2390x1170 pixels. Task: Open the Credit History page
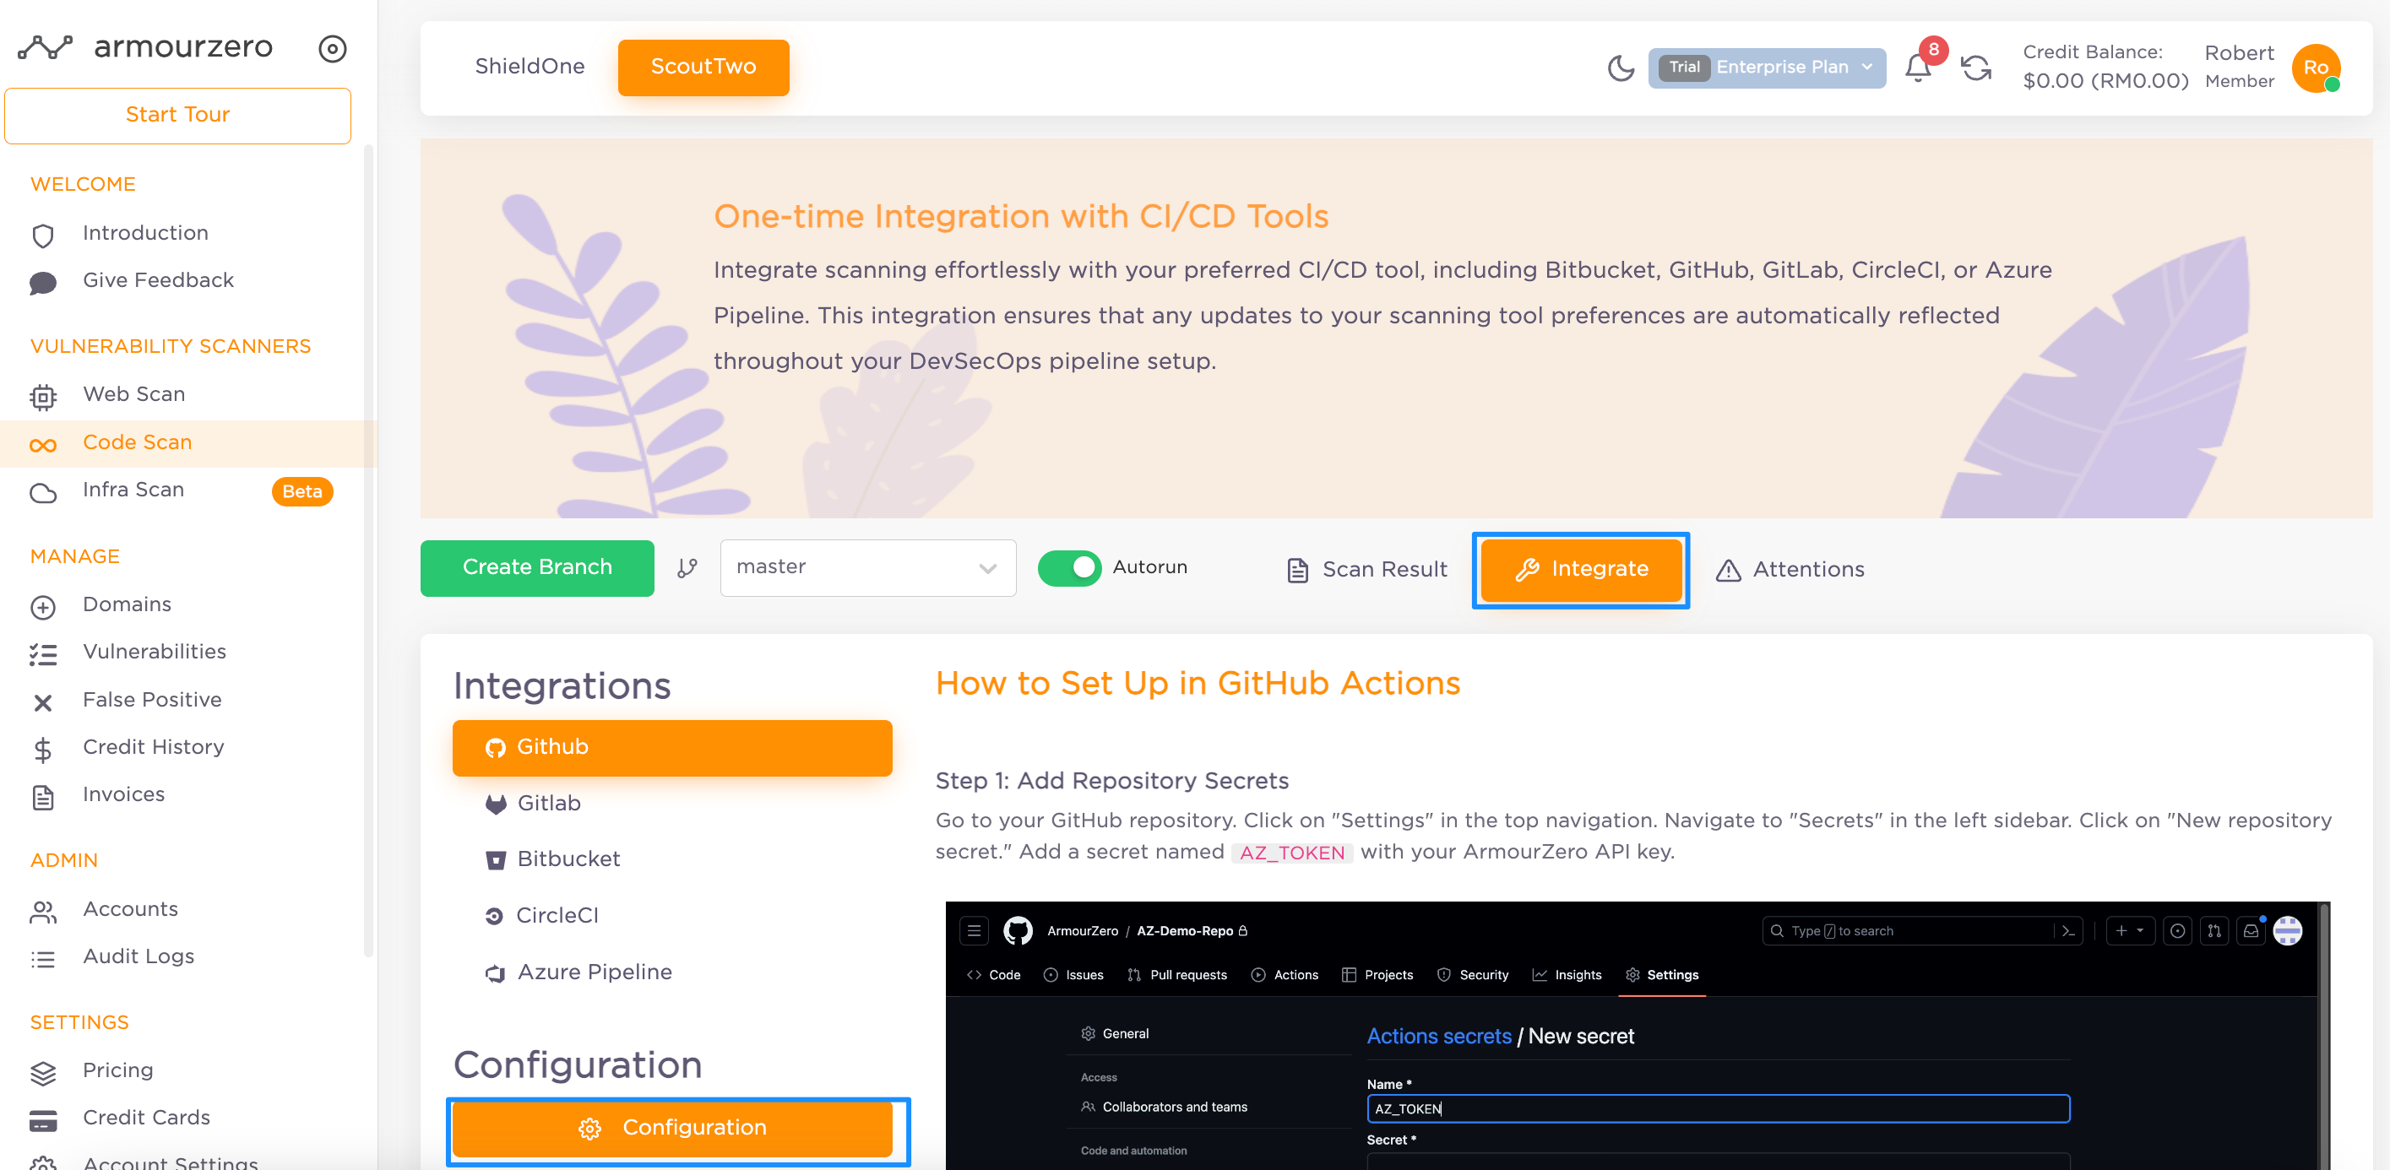(153, 748)
